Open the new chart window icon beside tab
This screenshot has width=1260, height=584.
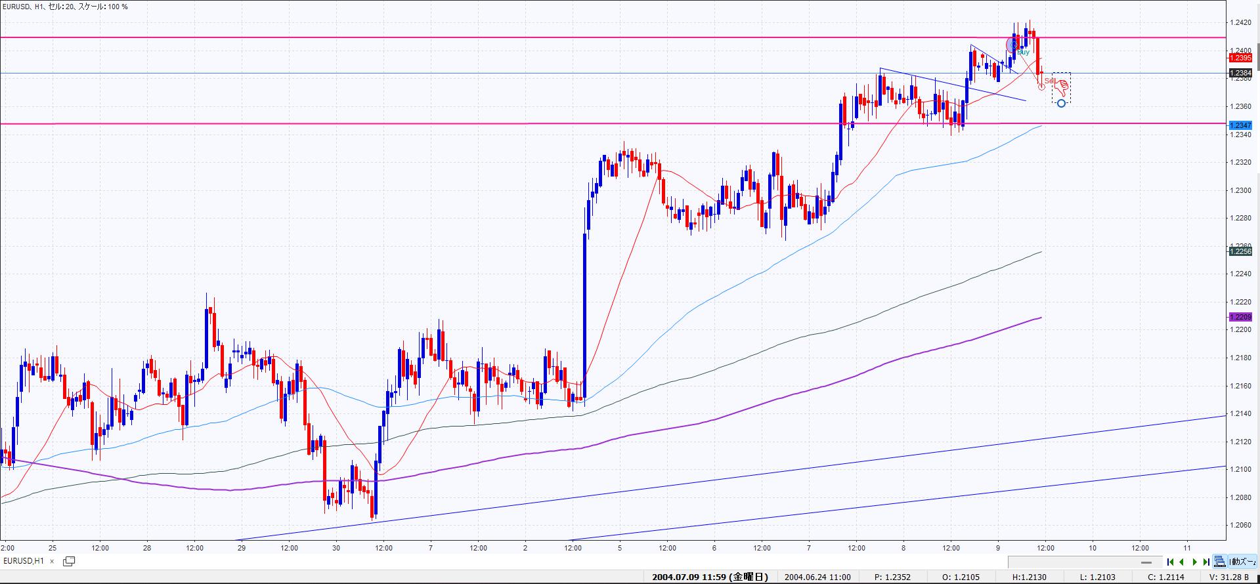(68, 561)
